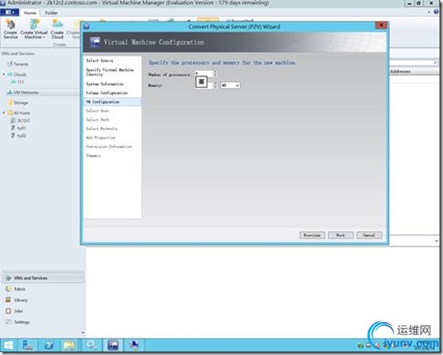
Task: Select the VM Configuration wizard step
Action: pyautogui.click(x=112, y=102)
